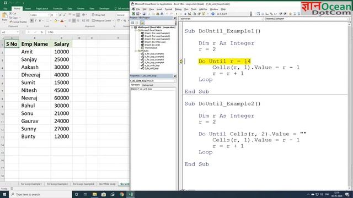Click the Run Sub play icon

coord(176,14)
